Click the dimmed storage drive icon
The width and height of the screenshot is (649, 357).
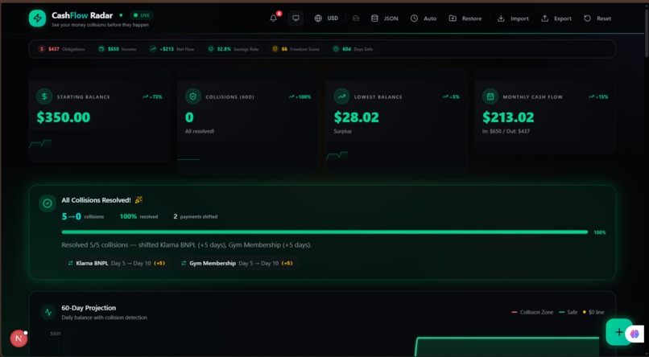[x=356, y=18]
